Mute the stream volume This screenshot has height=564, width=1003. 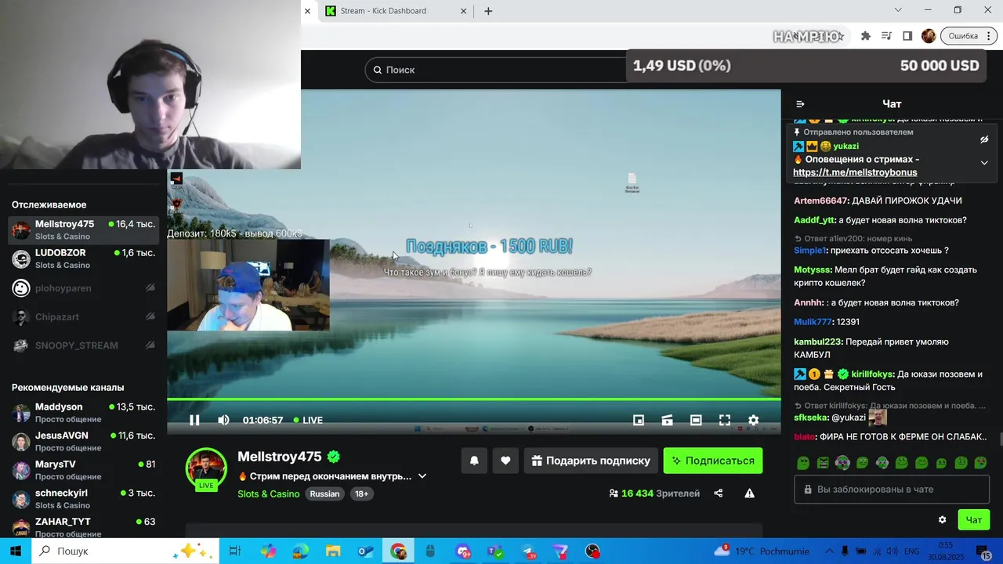pos(223,420)
